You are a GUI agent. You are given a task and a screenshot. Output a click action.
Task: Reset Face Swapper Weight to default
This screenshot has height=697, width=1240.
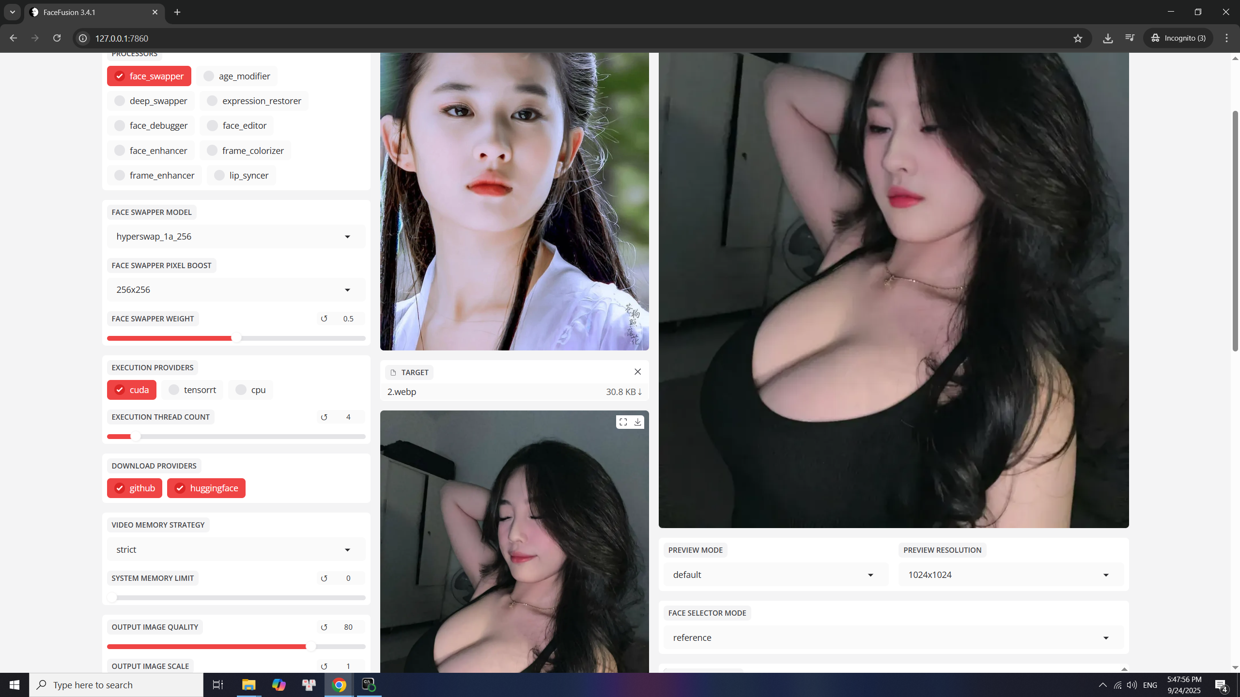pos(324,318)
